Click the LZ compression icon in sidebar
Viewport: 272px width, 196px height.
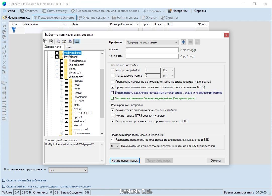(x=4, y=78)
